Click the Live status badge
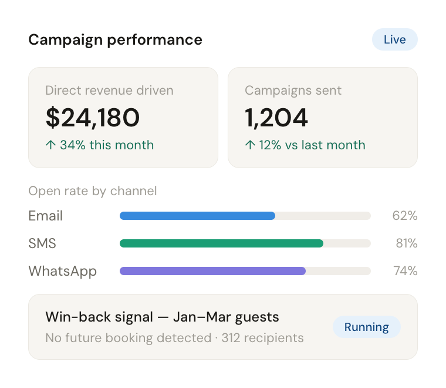Viewport: 446px width, 388px height. pos(394,39)
